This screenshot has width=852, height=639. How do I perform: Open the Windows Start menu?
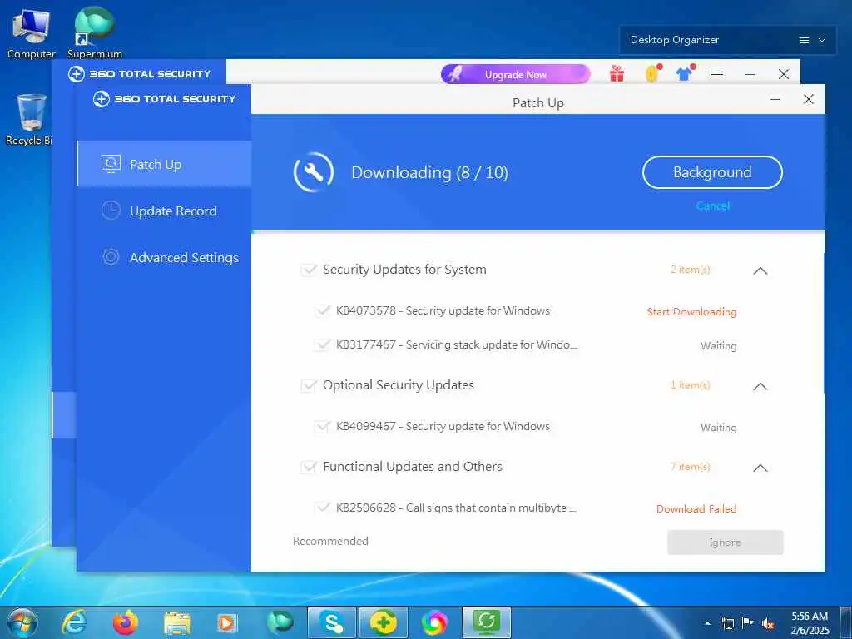[22, 622]
